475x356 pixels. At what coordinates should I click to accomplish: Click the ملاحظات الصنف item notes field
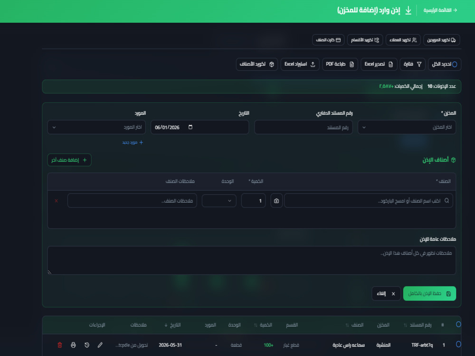132,201
